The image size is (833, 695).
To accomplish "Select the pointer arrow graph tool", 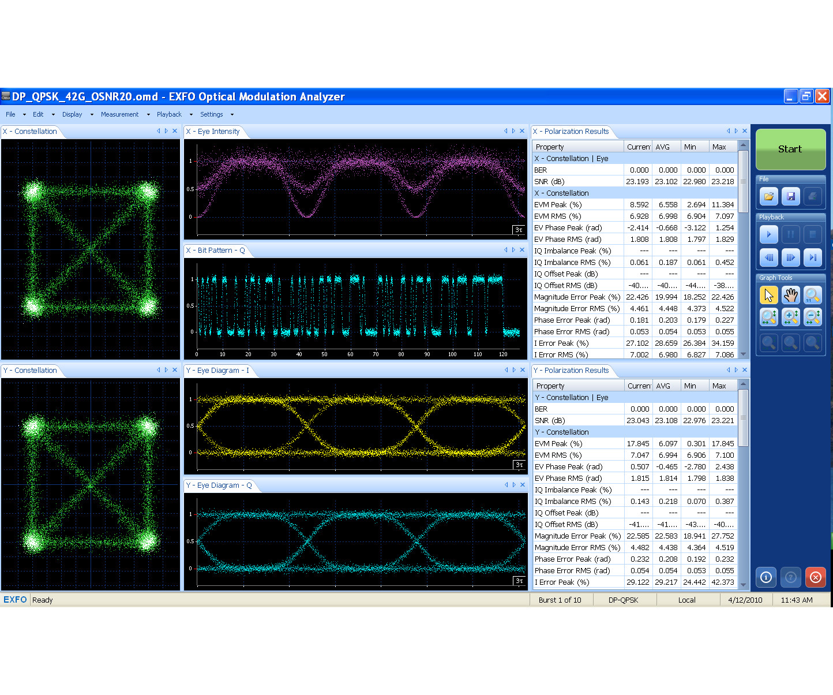I will point(768,295).
